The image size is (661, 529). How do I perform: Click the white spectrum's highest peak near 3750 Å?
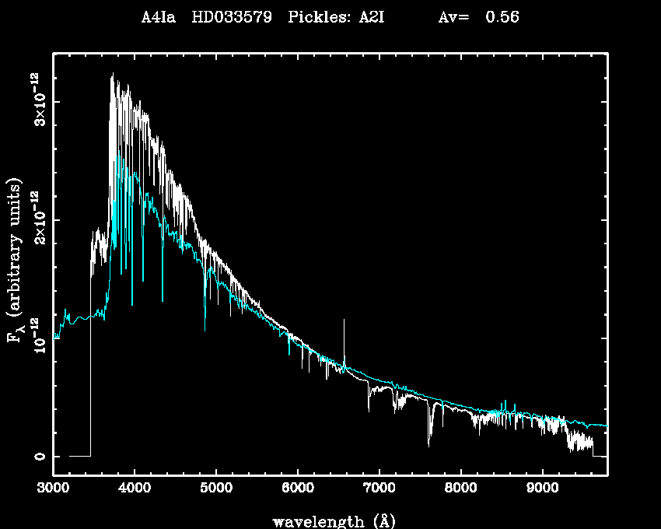(113, 75)
